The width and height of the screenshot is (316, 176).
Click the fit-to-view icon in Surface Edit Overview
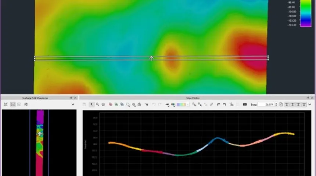(x=6, y=104)
